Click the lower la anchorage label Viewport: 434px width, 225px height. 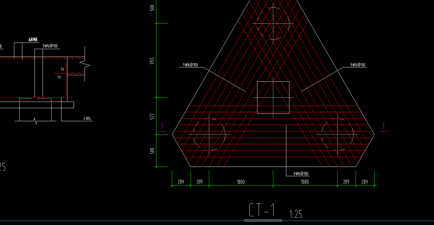pos(59,77)
